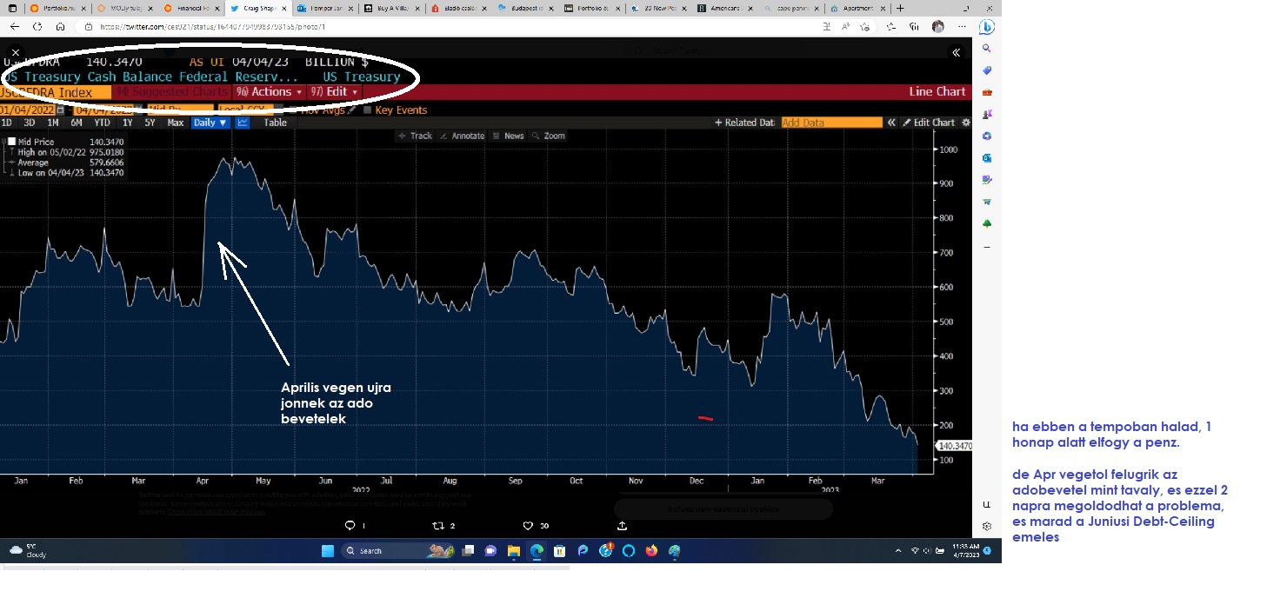
Task: Collapse the side panel with double-chevron icon
Action: [x=956, y=53]
